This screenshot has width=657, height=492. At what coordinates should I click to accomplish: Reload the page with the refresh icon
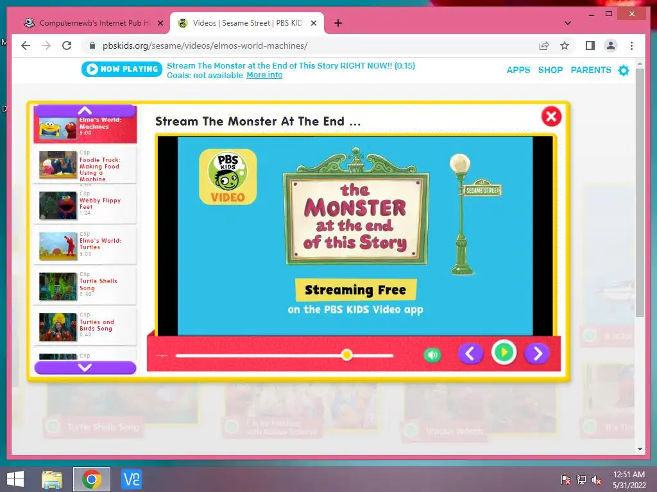(x=67, y=45)
